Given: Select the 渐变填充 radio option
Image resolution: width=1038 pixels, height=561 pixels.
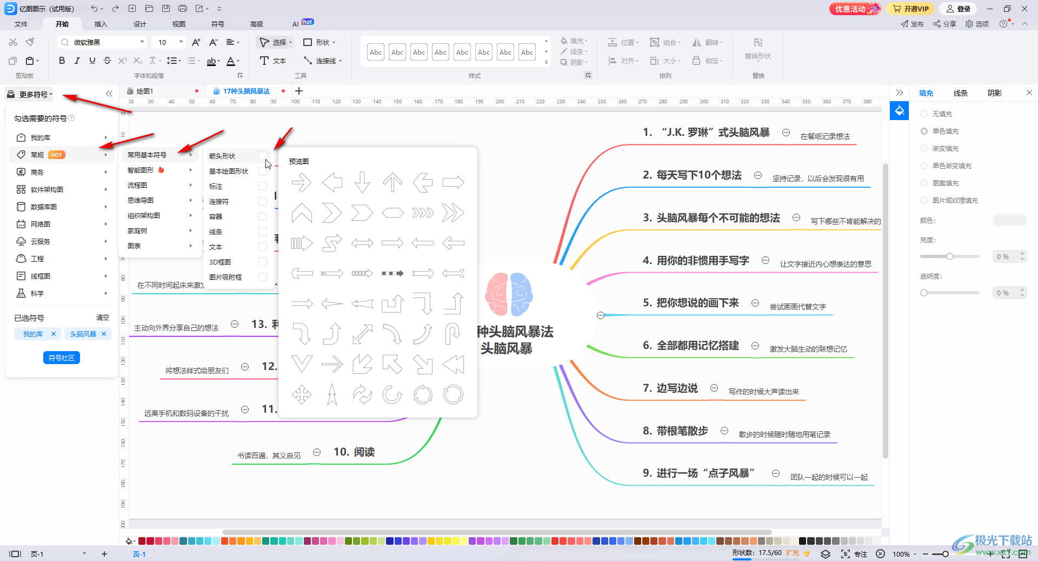Looking at the screenshot, I should coord(924,149).
